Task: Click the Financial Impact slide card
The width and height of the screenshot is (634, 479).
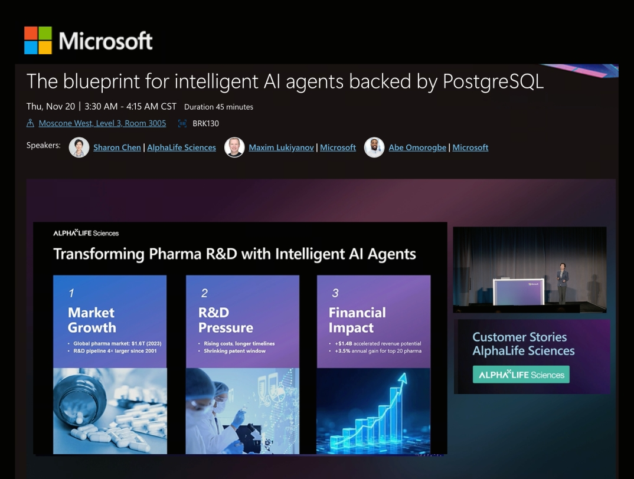Action: 373,364
